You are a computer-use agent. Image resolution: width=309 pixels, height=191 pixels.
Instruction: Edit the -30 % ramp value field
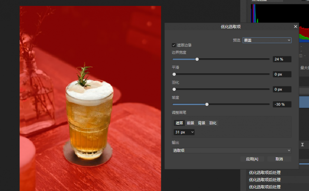point(282,105)
